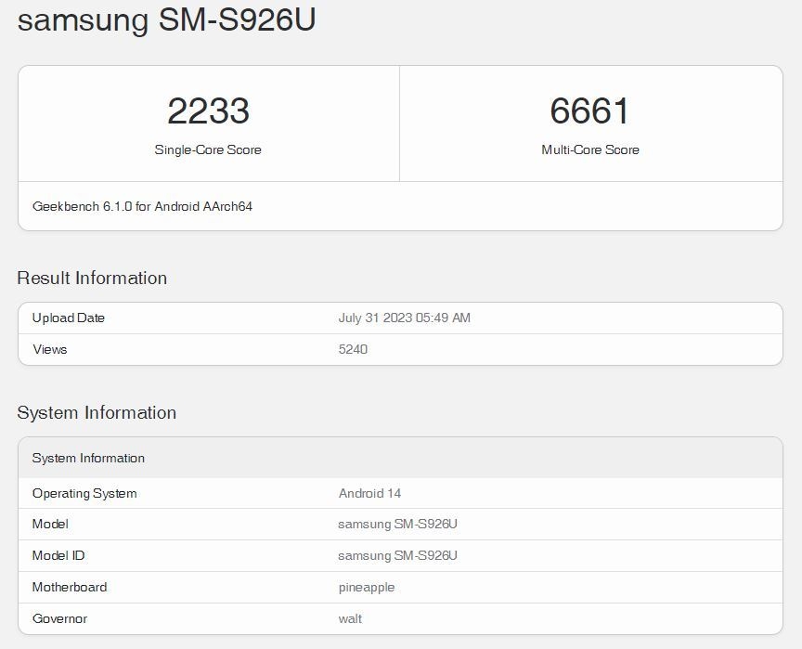Click the Operating System label
This screenshot has height=649, width=802.
point(84,494)
